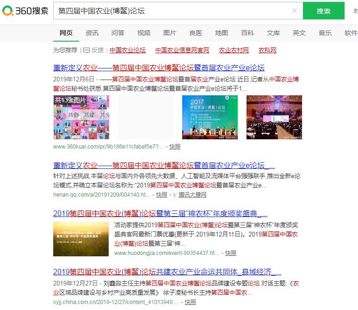
Task: Select the 视频 tab
Action: point(144,33)
